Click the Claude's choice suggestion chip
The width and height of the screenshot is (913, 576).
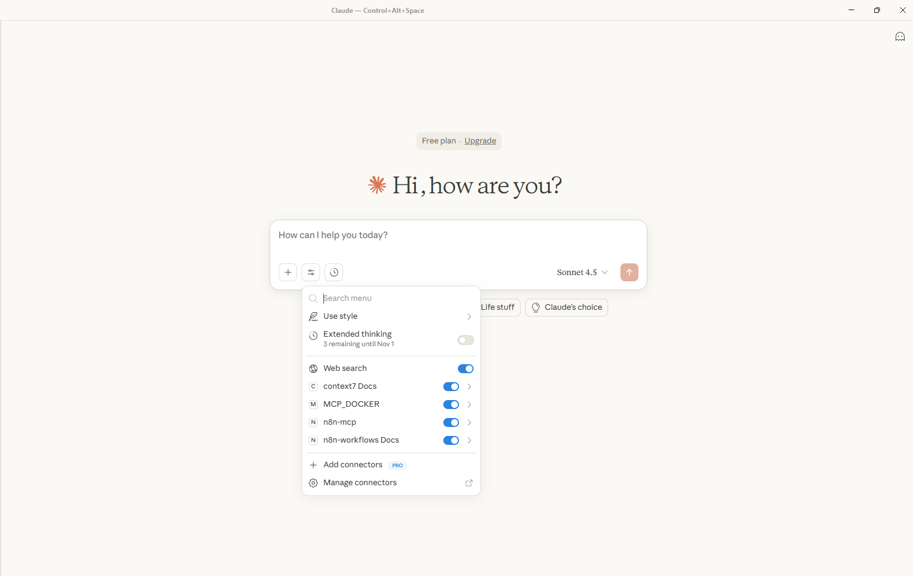point(567,308)
